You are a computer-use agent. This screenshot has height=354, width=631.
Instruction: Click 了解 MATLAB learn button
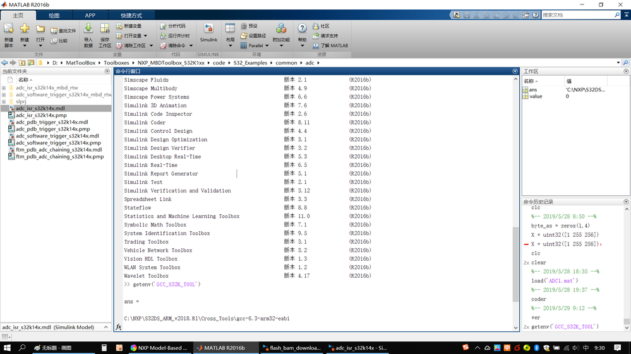click(330, 46)
